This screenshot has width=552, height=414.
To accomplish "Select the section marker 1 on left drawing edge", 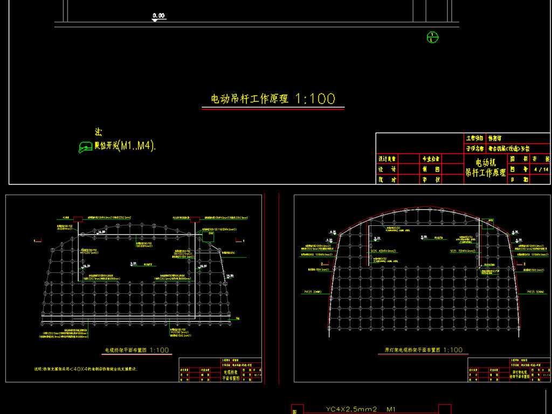I will [37, 240].
